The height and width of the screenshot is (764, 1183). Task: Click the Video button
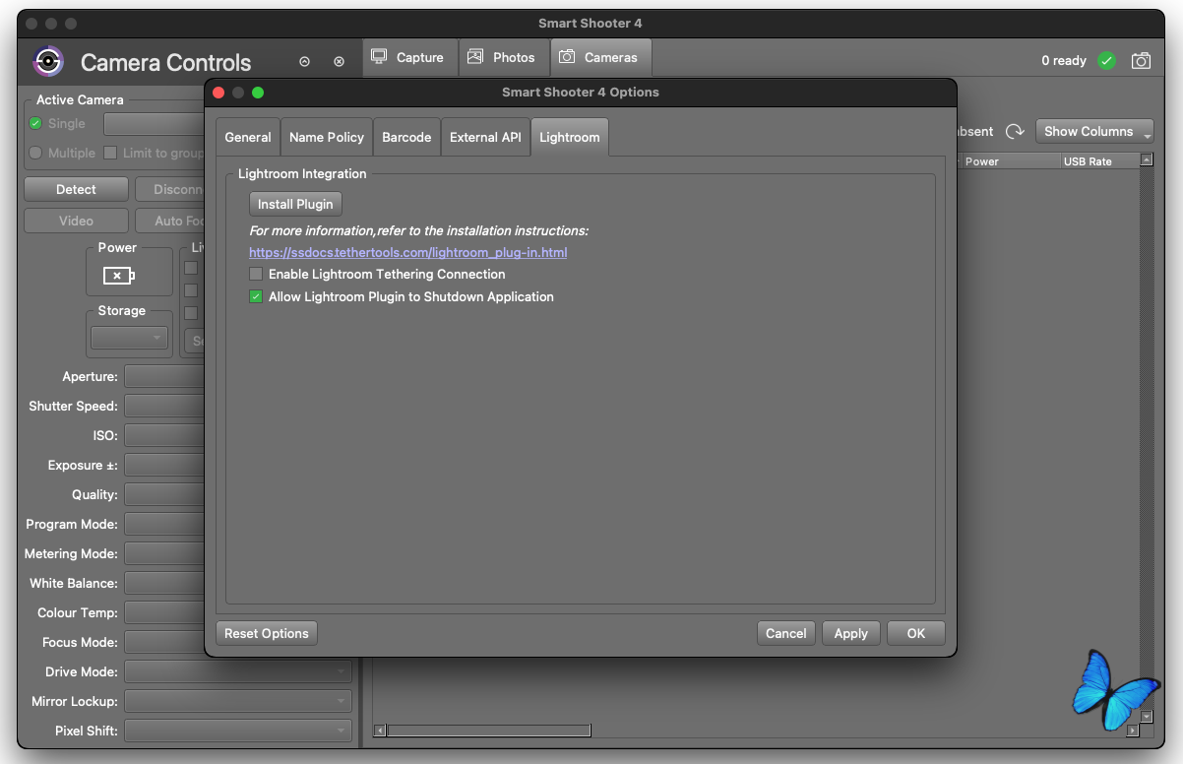tap(76, 221)
